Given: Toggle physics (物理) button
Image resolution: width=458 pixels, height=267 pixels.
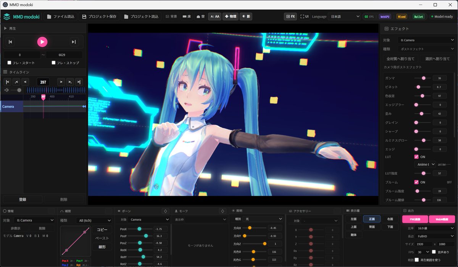Looking at the screenshot, I should pos(231,17).
